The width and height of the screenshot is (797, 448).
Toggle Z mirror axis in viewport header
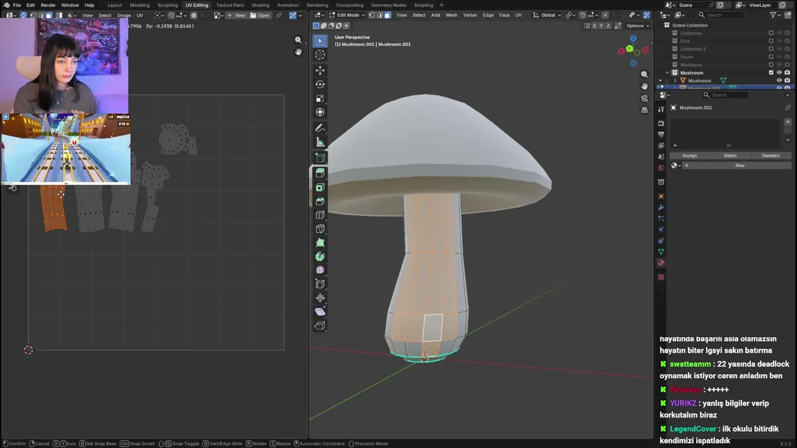[x=609, y=26]
